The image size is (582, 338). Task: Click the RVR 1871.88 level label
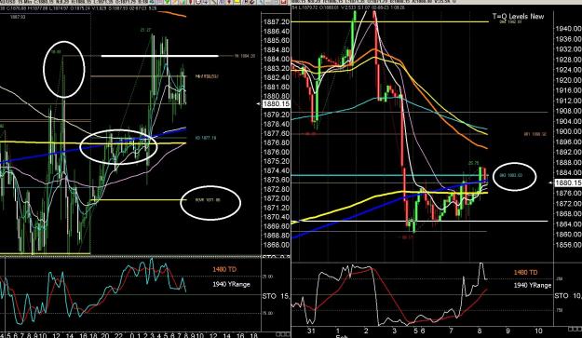(x=208, y=200)
